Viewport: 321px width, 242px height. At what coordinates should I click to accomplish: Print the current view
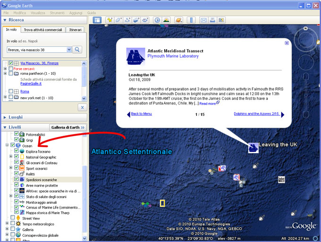click(x=212, y=20)
